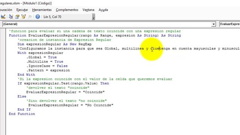Click the With expresionRegular line
This screenshot has width=240, height=135.
tap(40, 53)
